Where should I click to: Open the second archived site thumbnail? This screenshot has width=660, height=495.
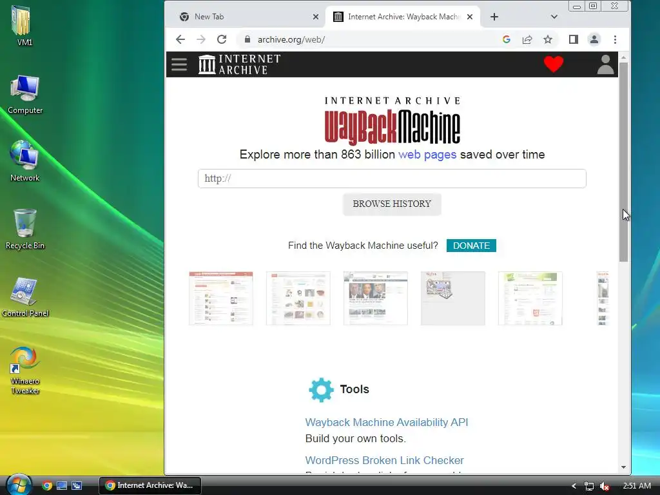298,298
